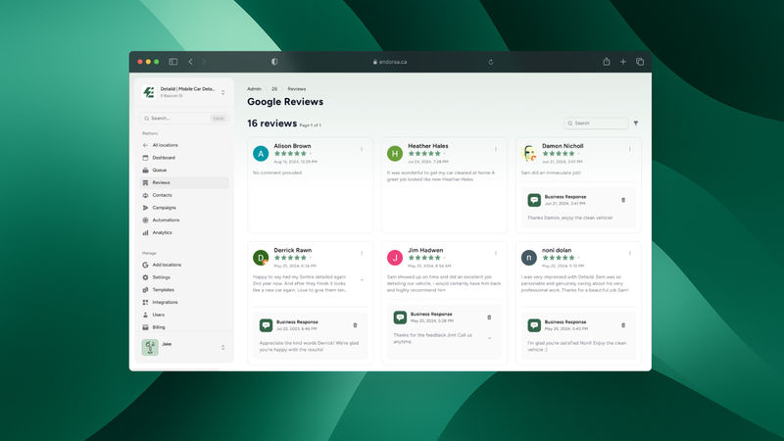The width and height of the screenshot is (784, 441).
Task: Delete business response to Damon Nicholl
Action: point(623,200)
